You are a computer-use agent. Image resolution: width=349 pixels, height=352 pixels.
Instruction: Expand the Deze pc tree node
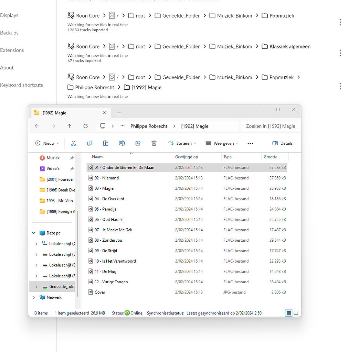pyautogui.click(x=33, y=233)
